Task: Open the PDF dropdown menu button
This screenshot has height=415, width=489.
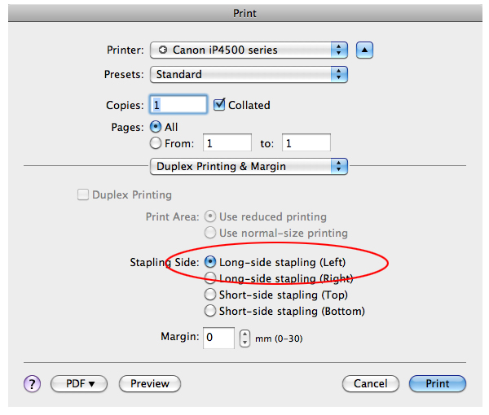Action: coord(79,383)
